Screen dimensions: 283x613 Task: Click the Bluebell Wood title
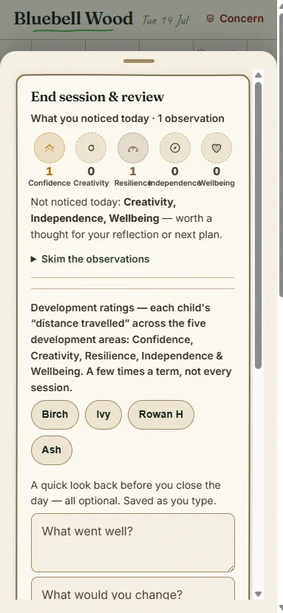click(x=73, y=18)
